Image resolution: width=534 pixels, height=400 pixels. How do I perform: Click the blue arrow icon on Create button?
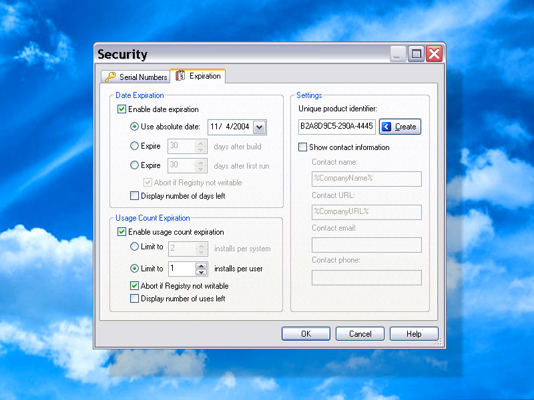coord(386,127)
